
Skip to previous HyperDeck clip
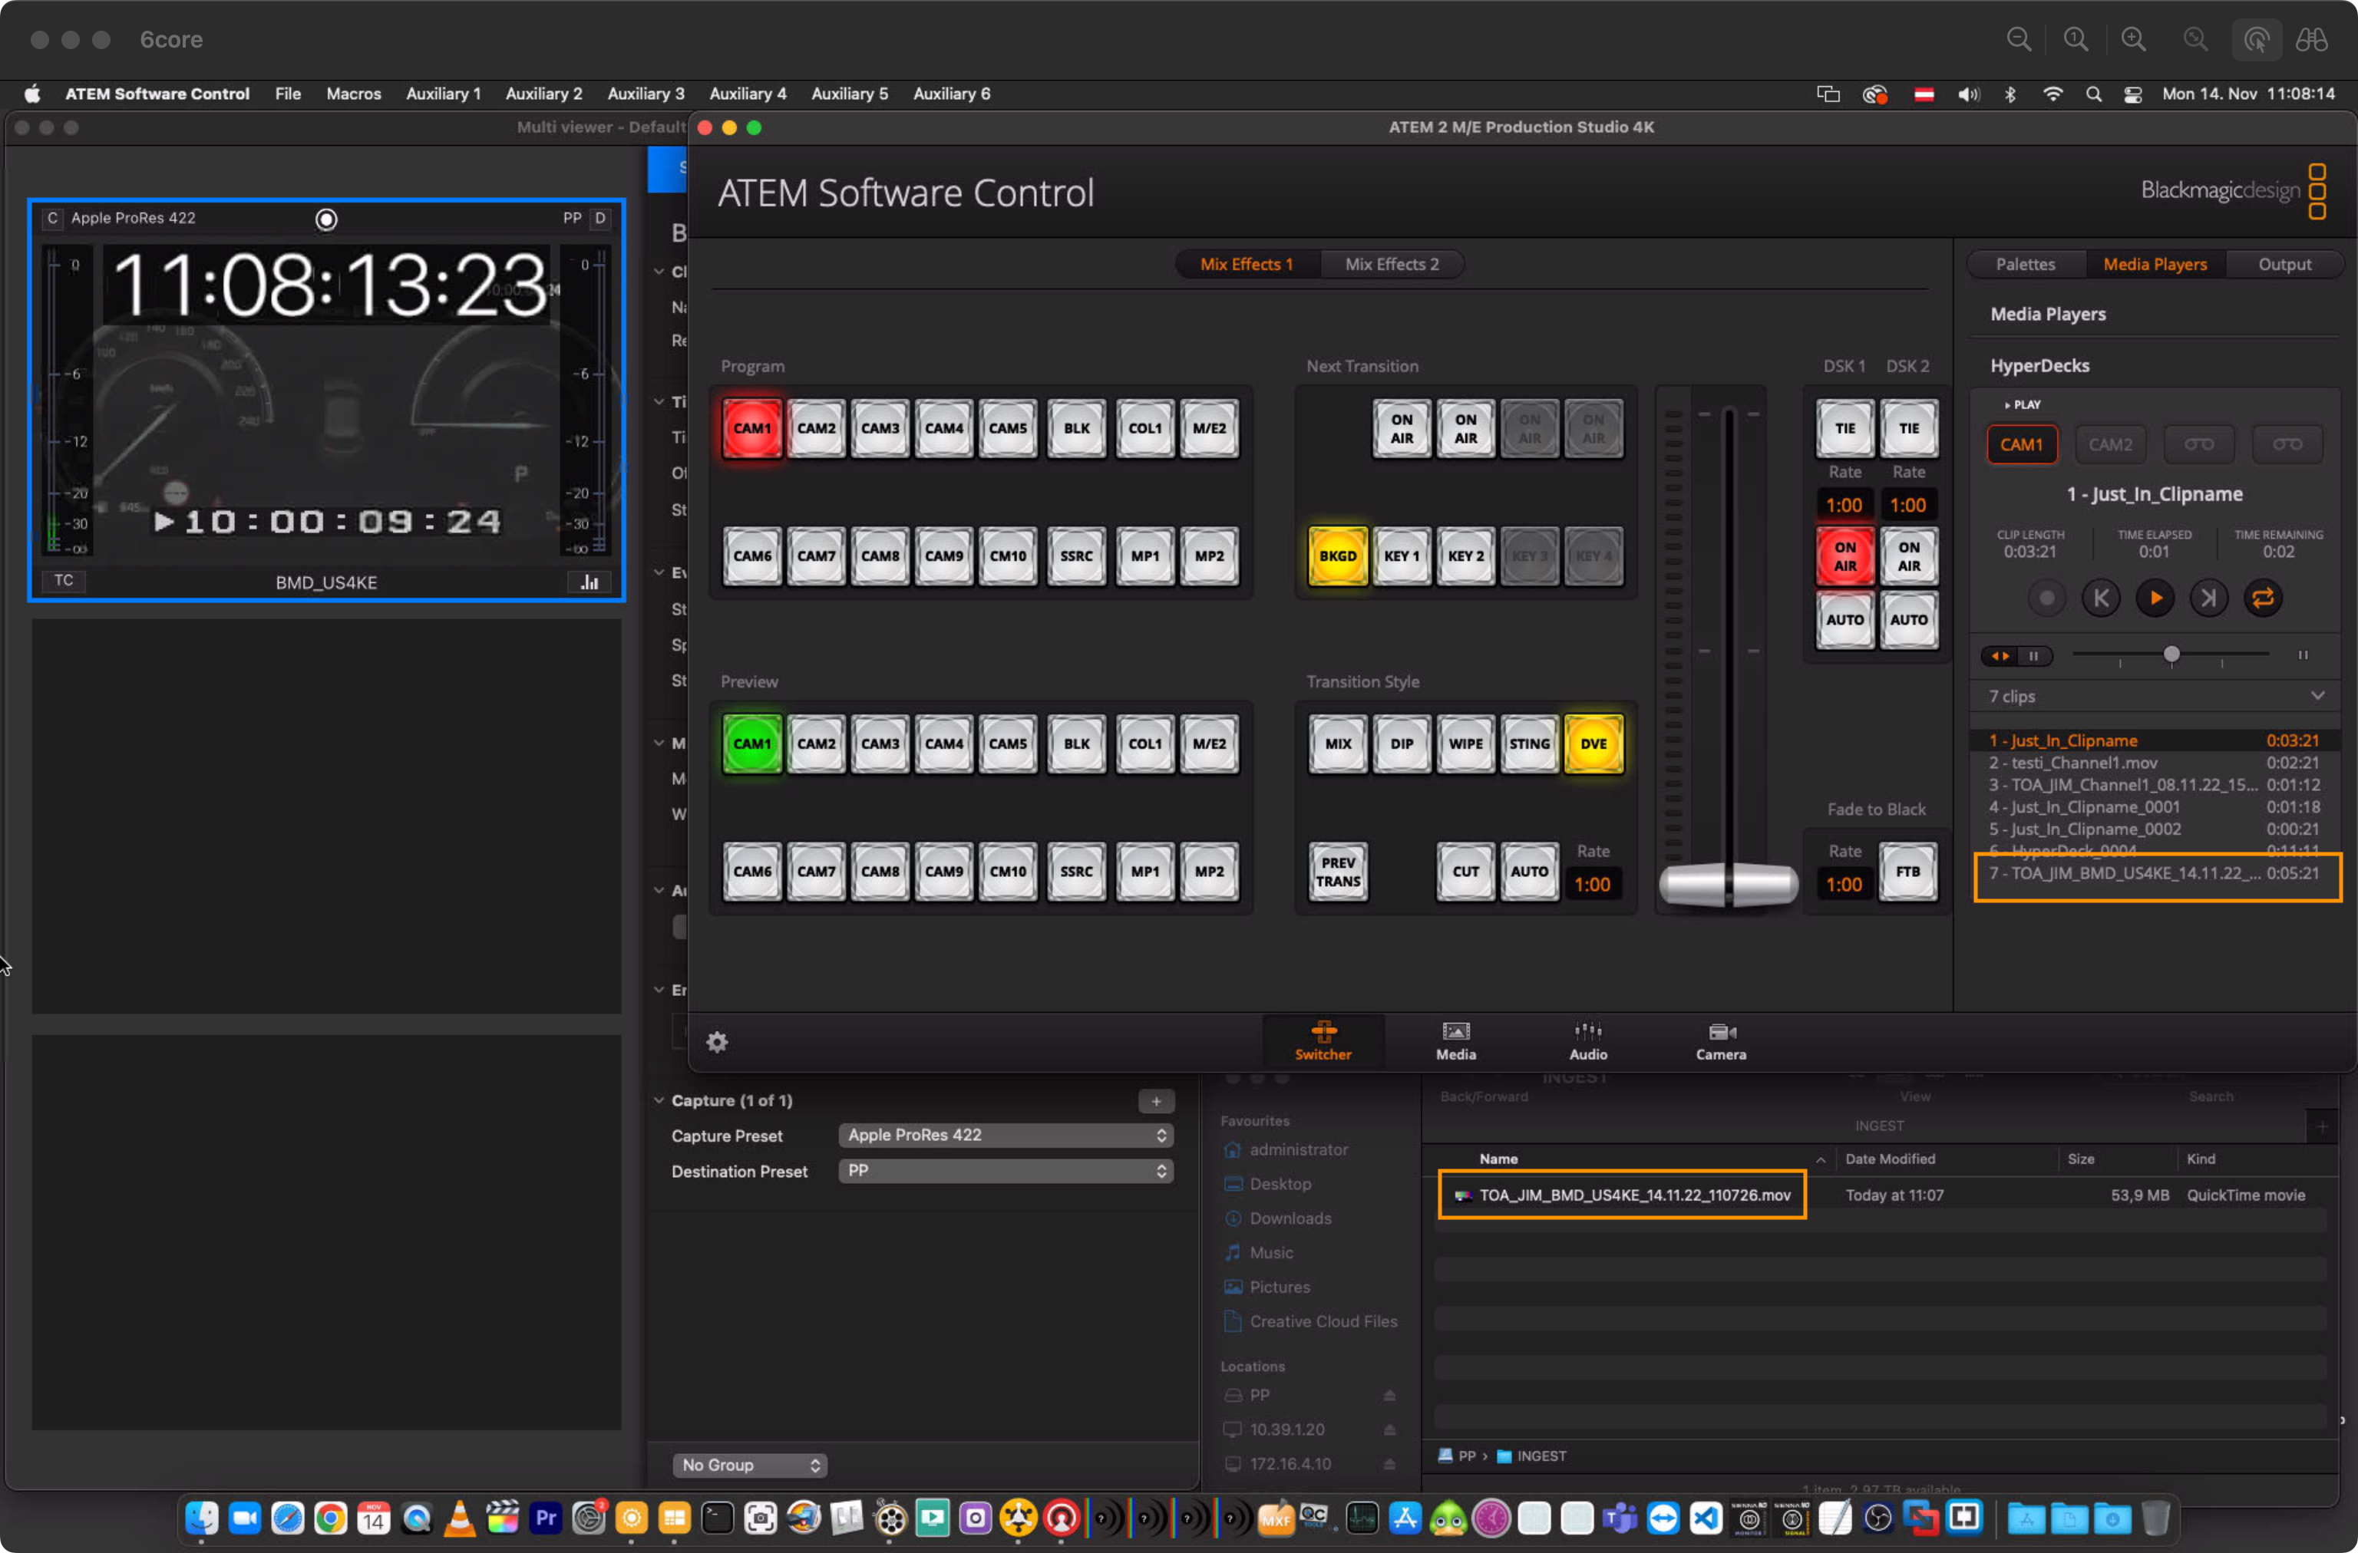coord(2102,598)
